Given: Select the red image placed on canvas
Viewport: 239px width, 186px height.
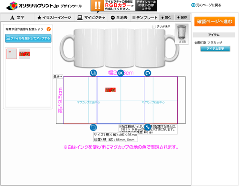Looking at the screenshot, I should [110, 90].
